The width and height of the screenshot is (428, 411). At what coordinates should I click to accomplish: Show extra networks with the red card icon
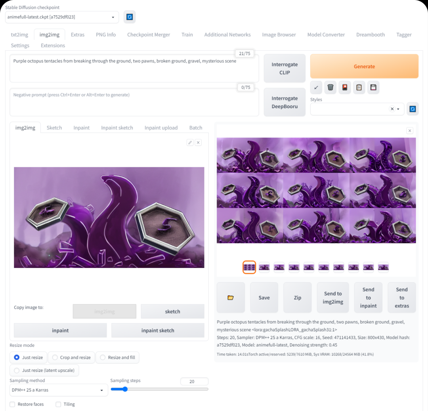(x=344, y=87)
